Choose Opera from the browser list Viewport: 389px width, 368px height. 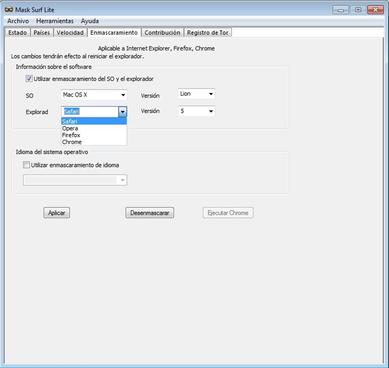click(94, 128)
